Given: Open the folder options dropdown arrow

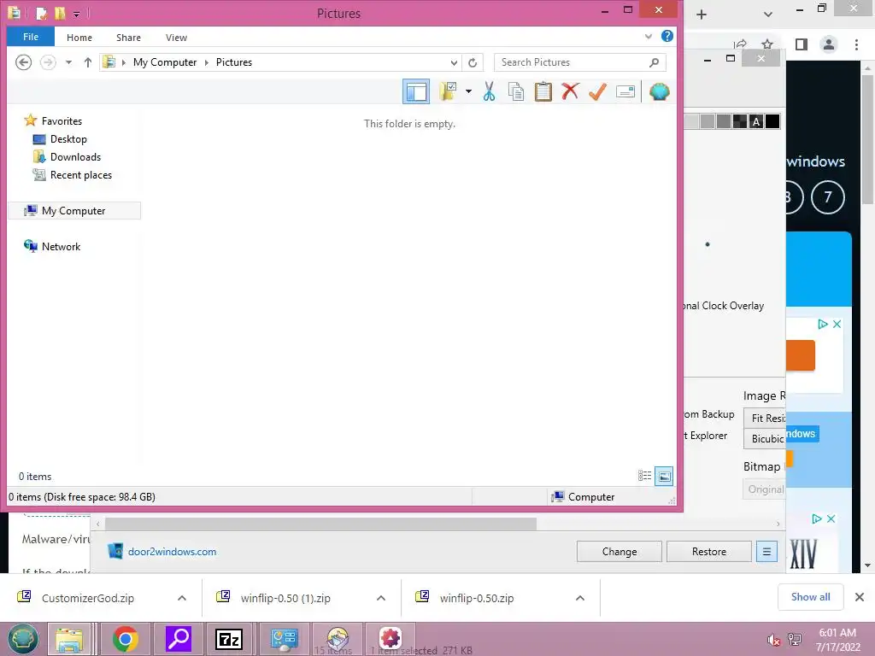Looking at the screenshot, I should coord(468,91).
